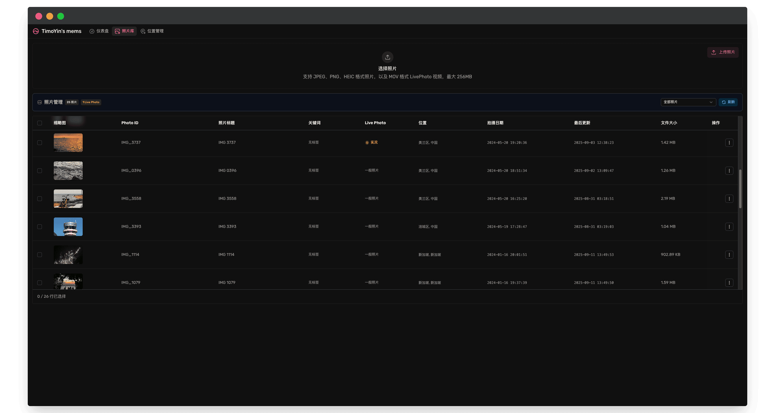775x413 pixels.
Task: Click the 拍摄日期 column header
Action: tap(495, 123)
